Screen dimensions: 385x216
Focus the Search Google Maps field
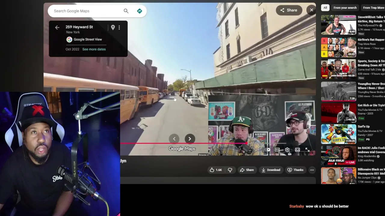[87, 11]
